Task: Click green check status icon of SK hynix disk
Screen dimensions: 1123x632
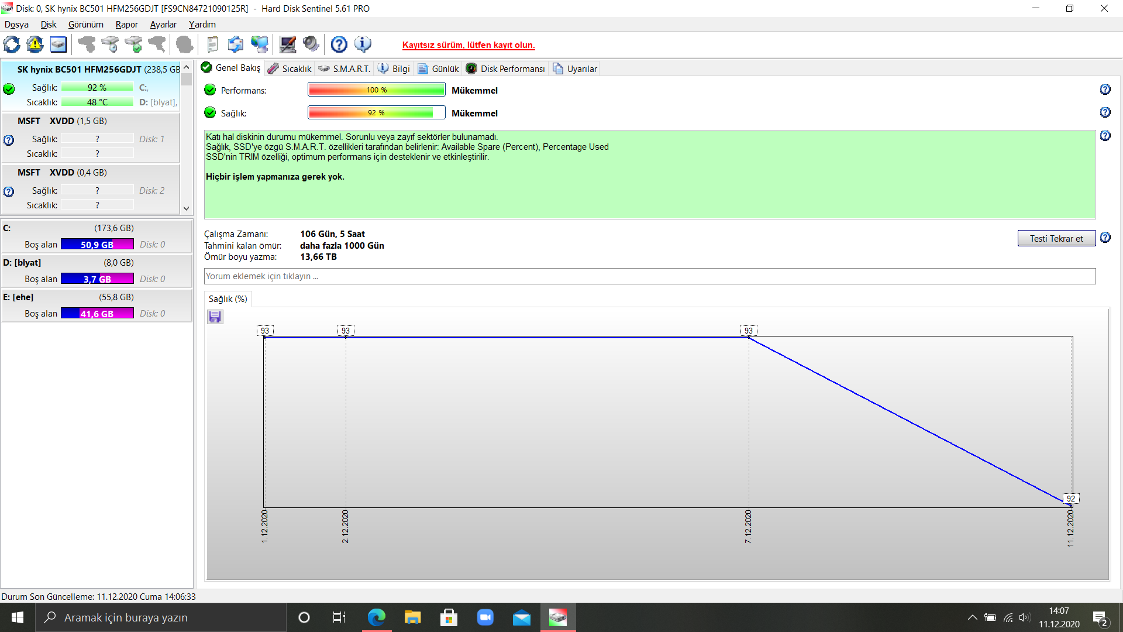Action: click(x=9, y=89)
